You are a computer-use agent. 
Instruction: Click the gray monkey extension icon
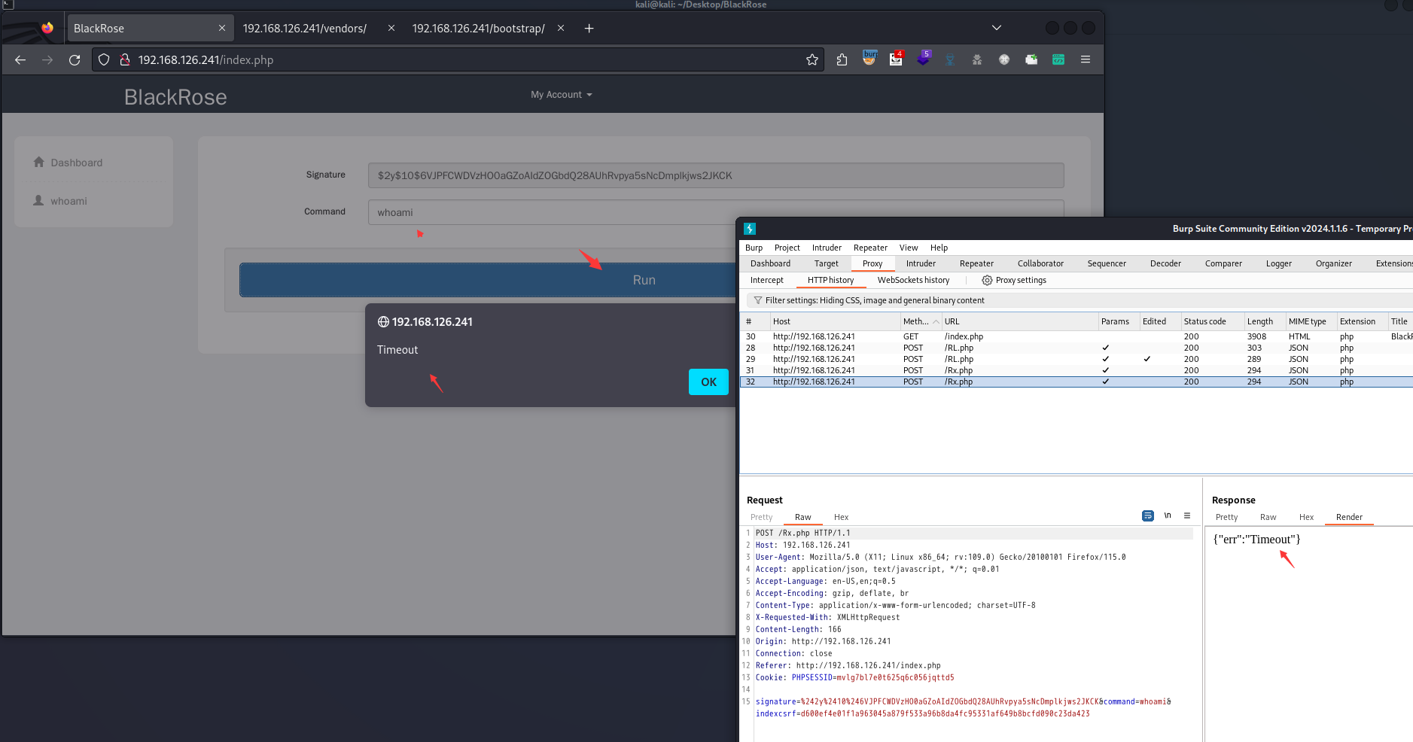coord(977,59)
